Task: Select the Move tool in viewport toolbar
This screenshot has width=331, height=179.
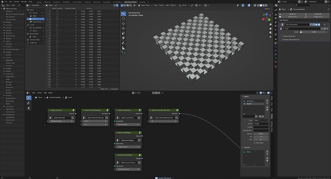Action: [123, 24]
